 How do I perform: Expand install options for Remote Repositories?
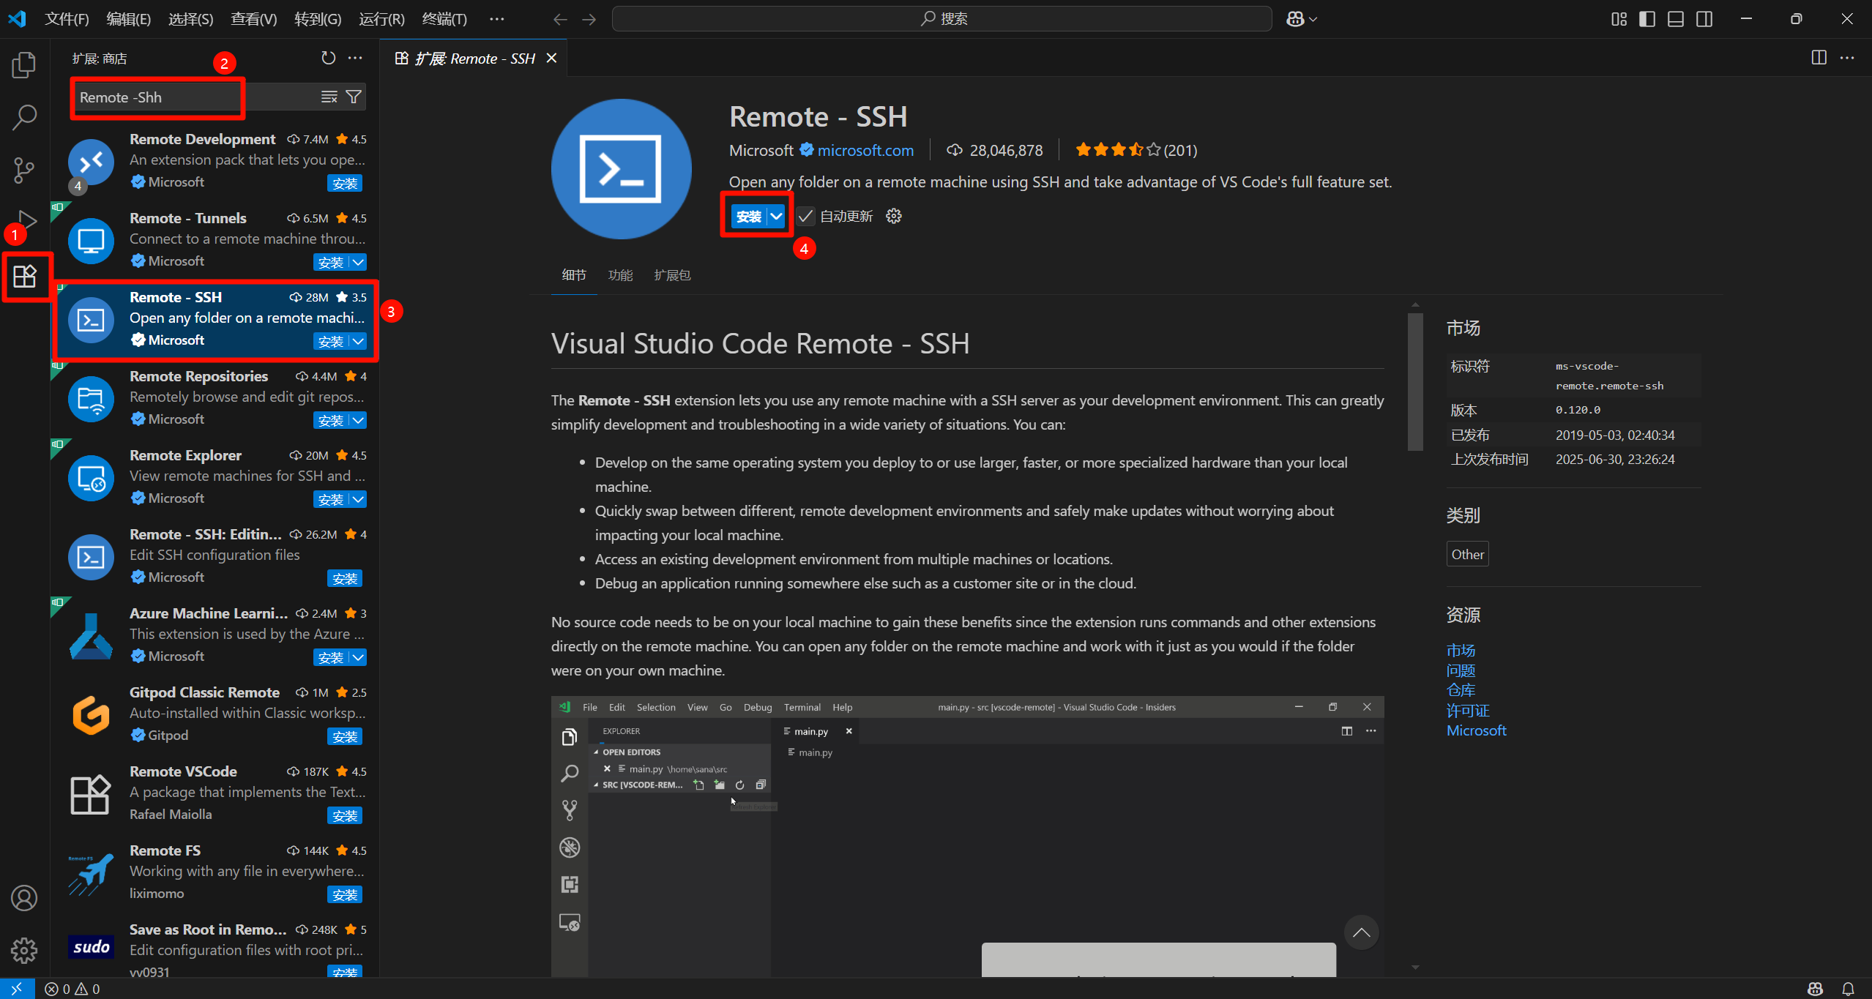358,420
